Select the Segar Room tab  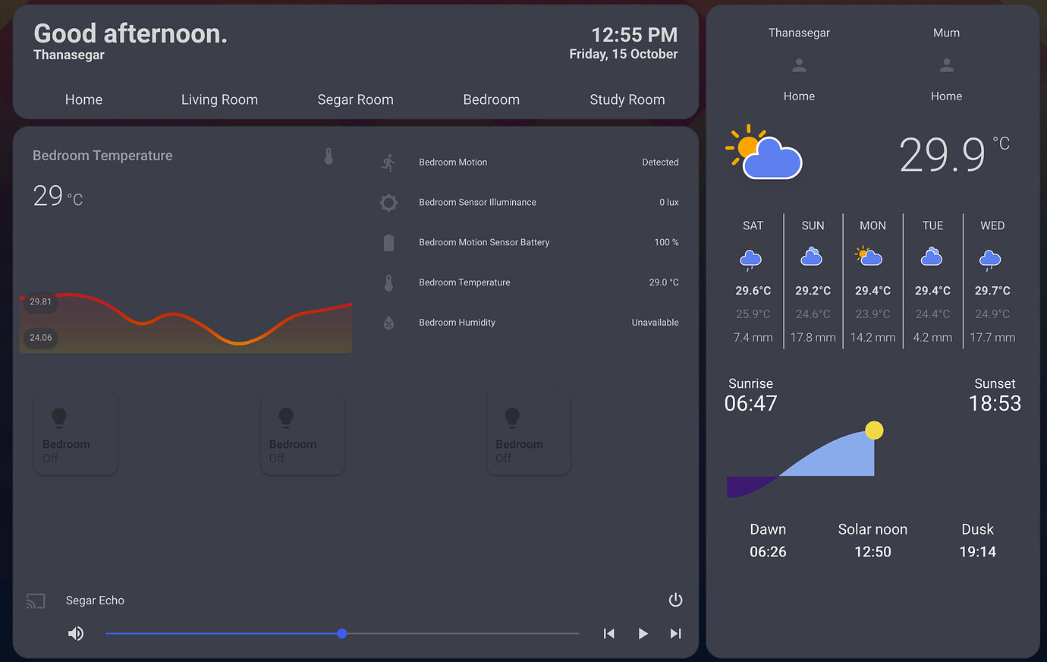click(355, 99)
